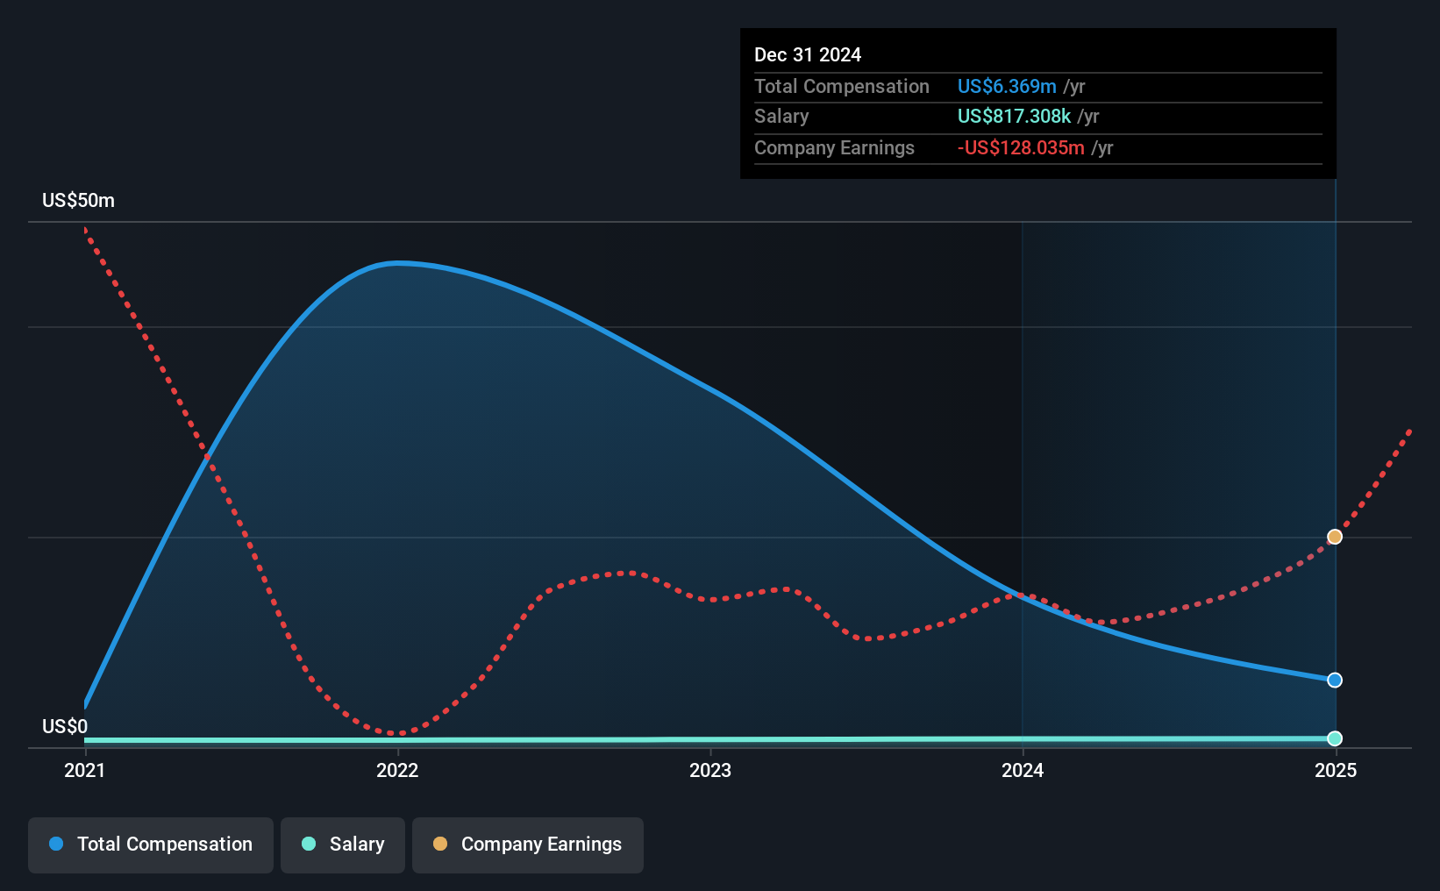
Task: Click the -US$128.035m company earnings value
Action: pos(1021,148)
